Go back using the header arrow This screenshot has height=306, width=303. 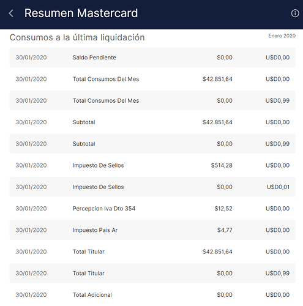(x=11, y=13)
